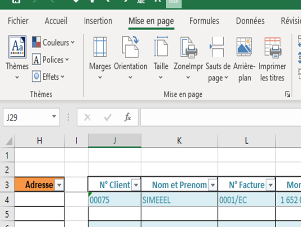Click the Couleurs color palette icon
The height and width of the screenshot is (227, 301).
(36, 42)
